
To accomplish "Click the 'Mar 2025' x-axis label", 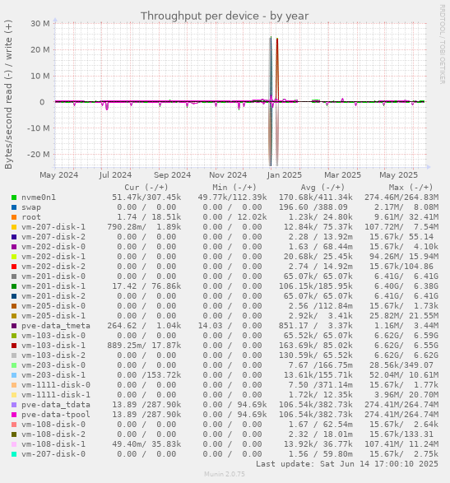I will pyautogui.click(x=342, y=175).
